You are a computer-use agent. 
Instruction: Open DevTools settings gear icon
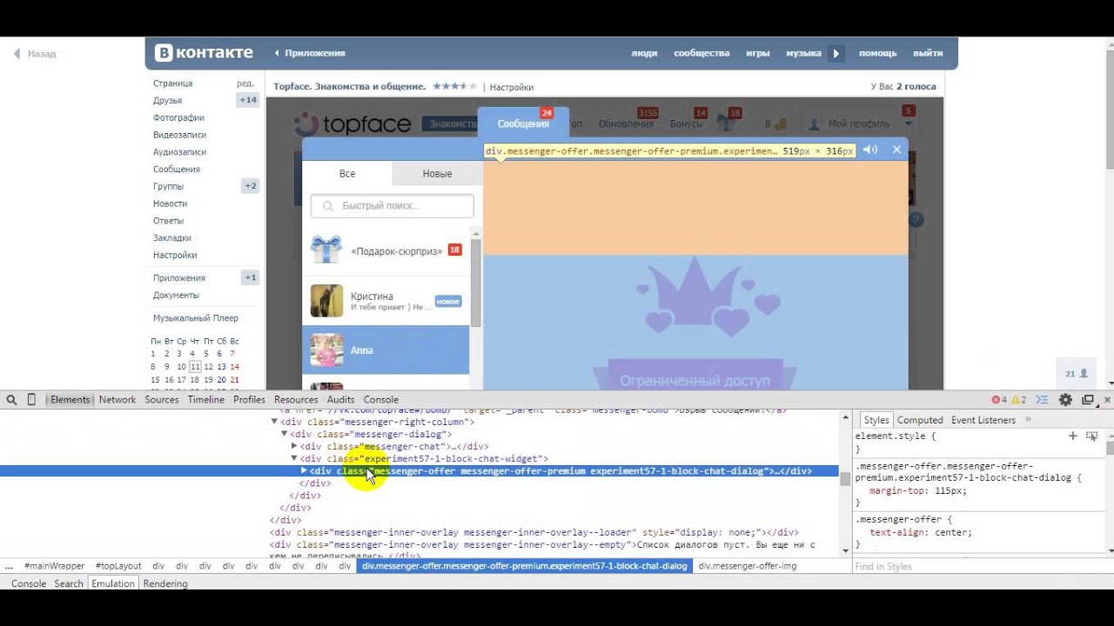click(x=1065, y=400)
